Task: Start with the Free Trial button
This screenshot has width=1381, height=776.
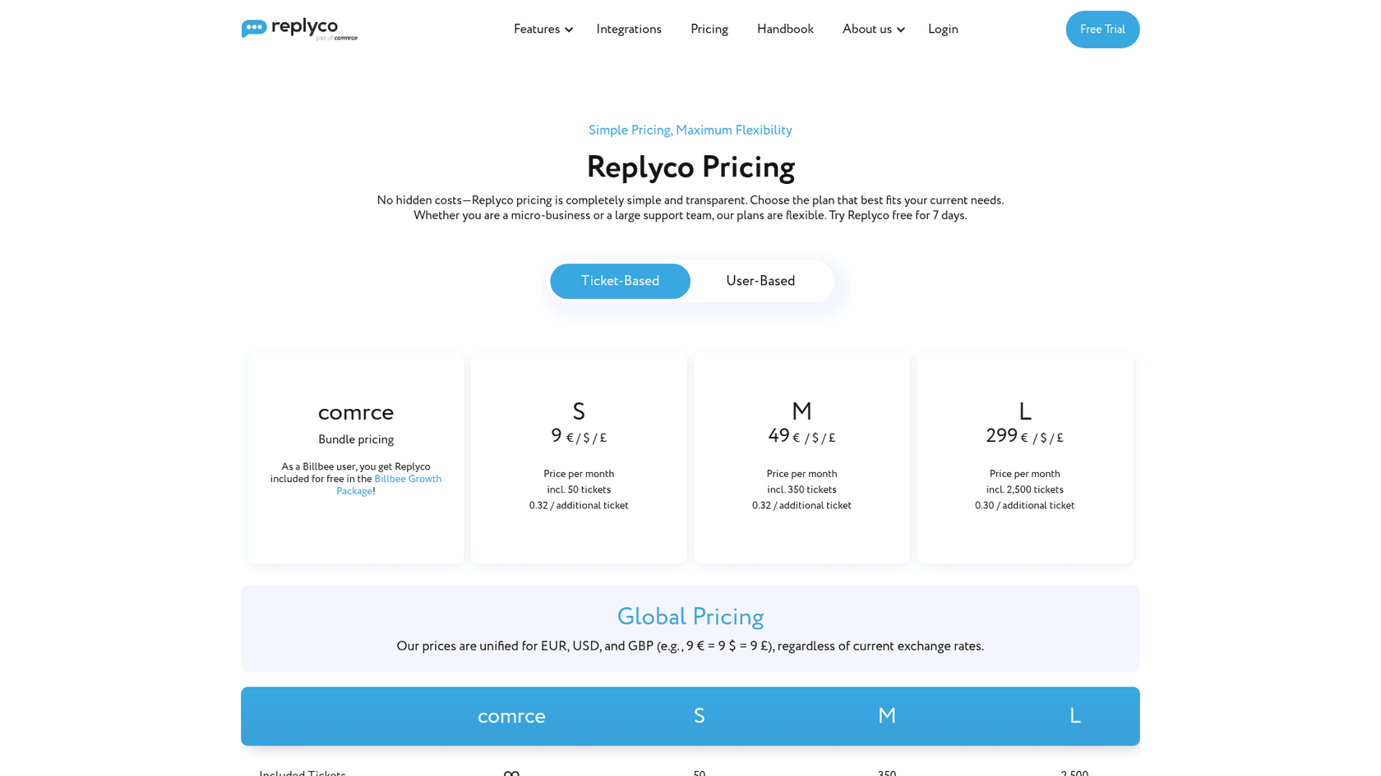Action: coord(1102,30)
